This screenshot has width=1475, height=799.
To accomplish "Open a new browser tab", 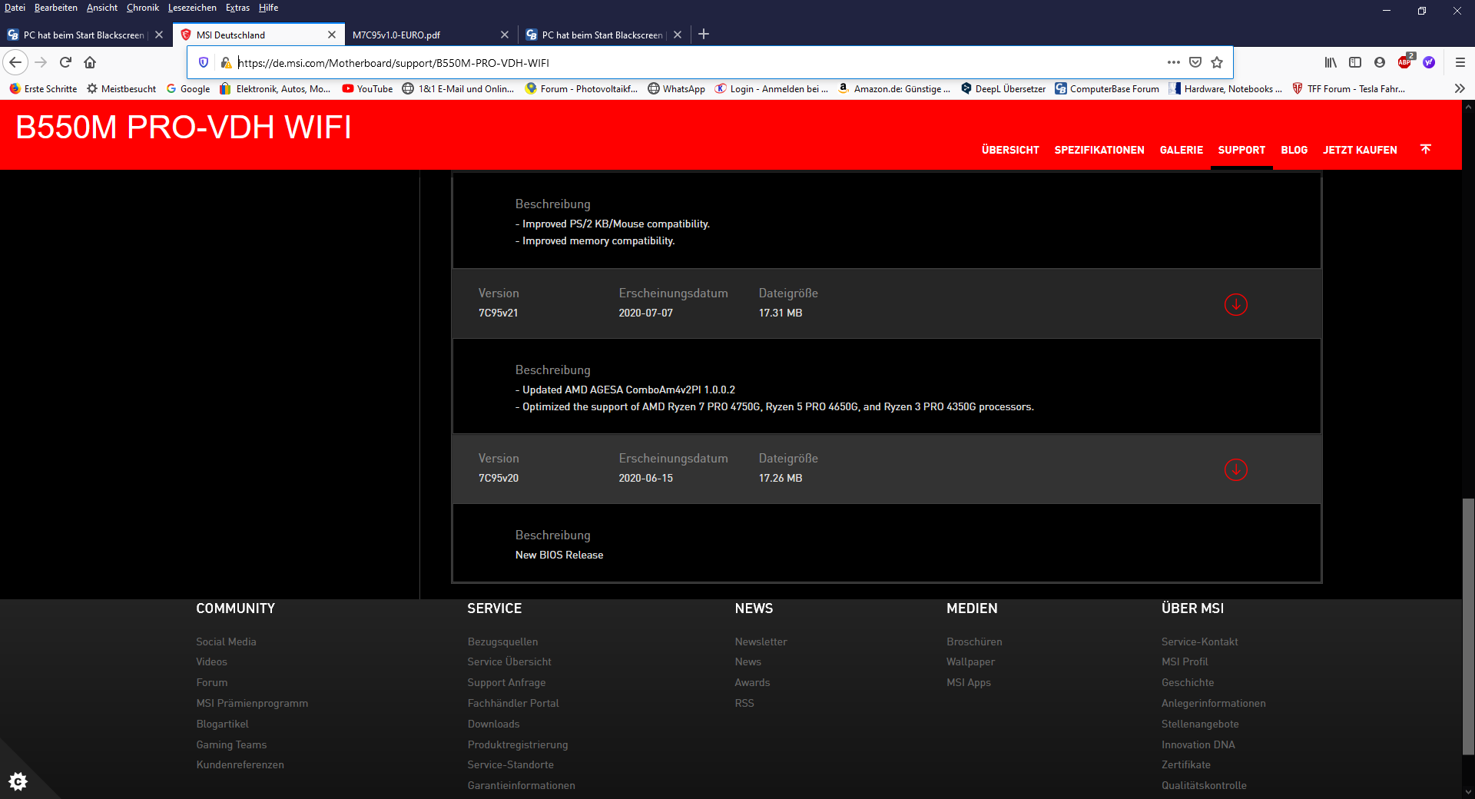I will (x=704, y=34).
